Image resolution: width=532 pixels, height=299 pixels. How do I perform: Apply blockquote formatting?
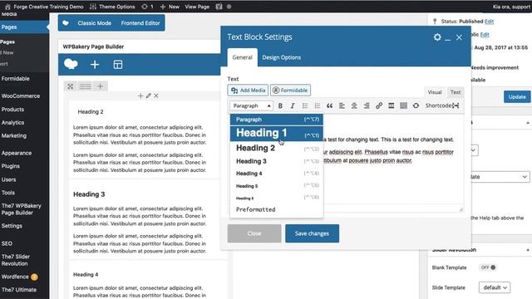[329, 105]
